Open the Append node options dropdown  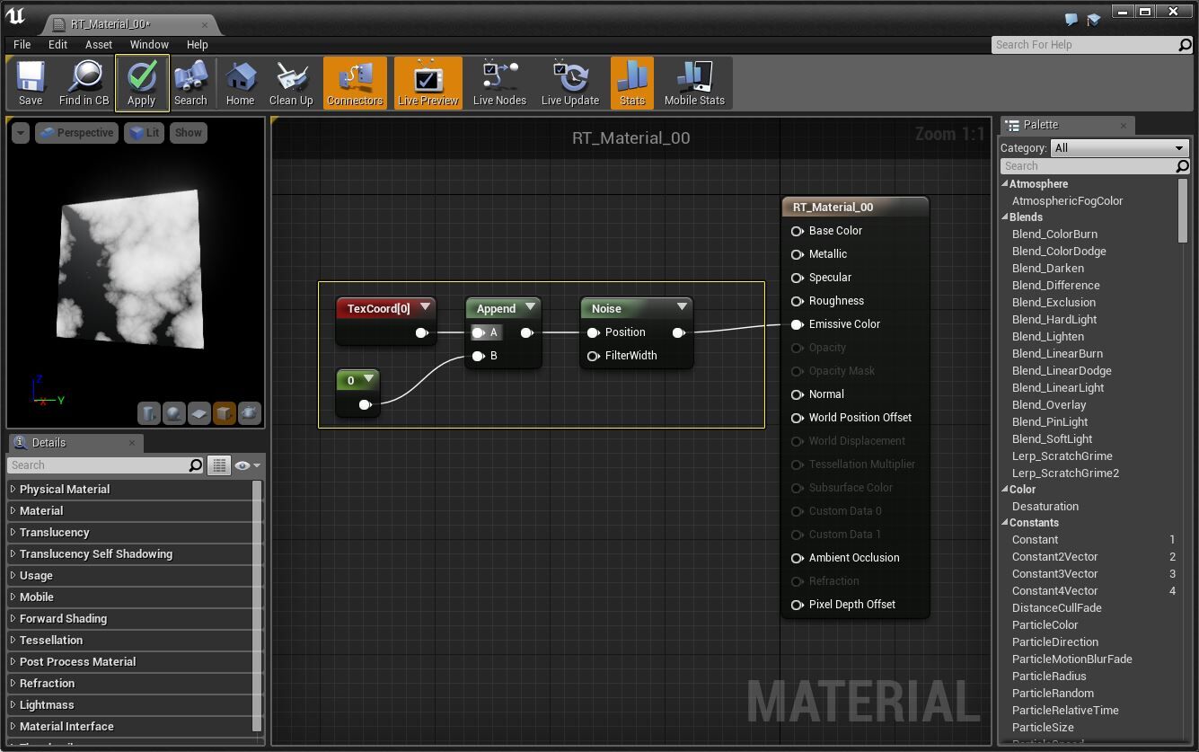click(x=530, y=308)
